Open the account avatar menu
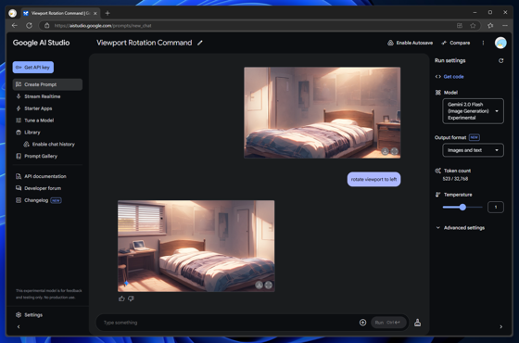The image size is (519, 343). coord(500,43)
